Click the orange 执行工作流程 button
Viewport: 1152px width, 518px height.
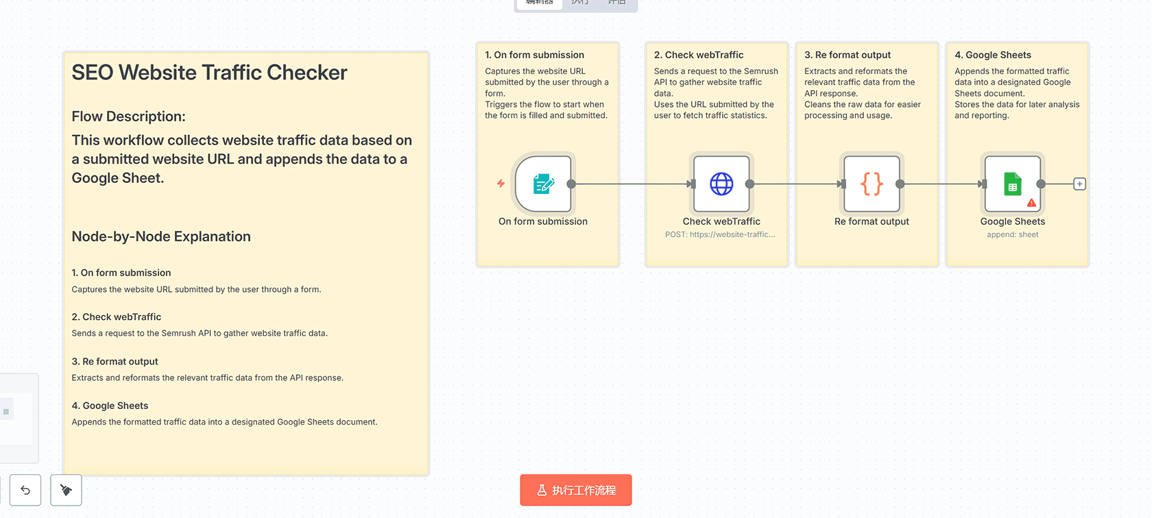pyautogui.click(x=575, y=490)
